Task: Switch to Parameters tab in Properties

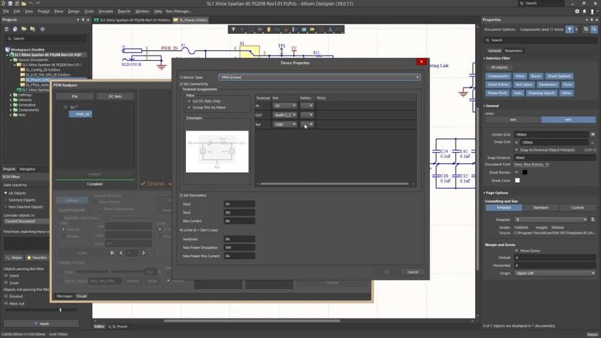Action: pyautogui.click(x=513, y=51)
